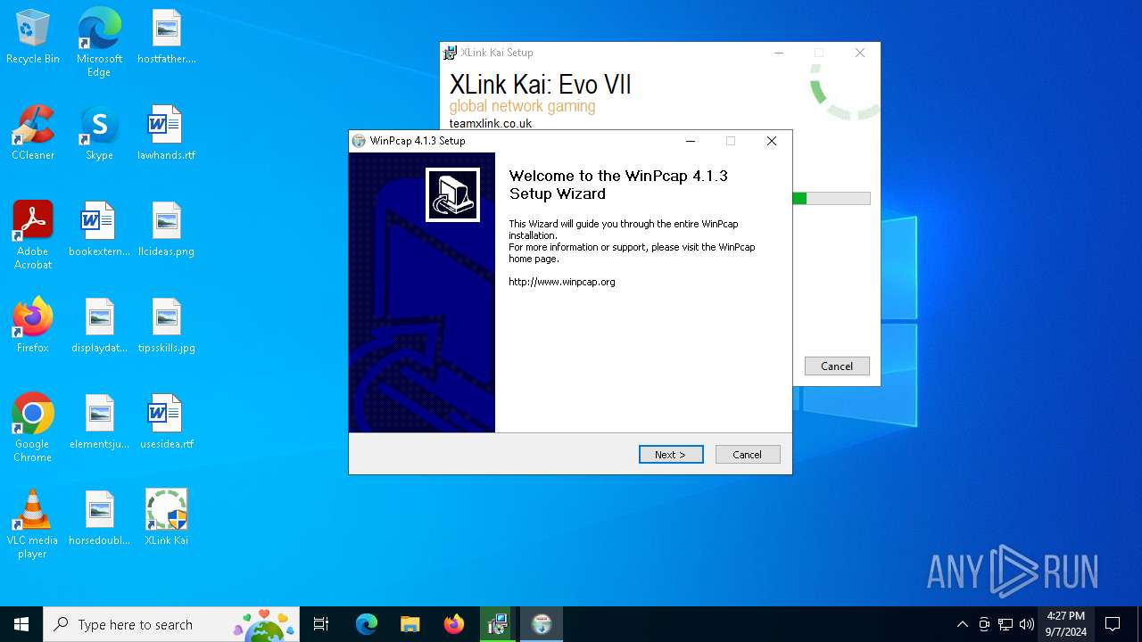The height and width of the screenshot is (642, 1142).
Task: Open File Explorer from the taskbar
Action: point(410,624)
